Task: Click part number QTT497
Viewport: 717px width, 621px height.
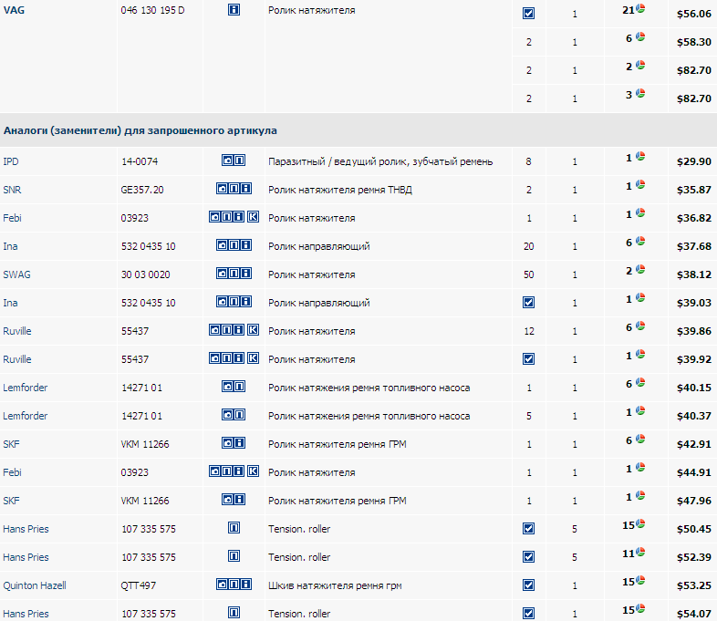Action: click(138, 585)
